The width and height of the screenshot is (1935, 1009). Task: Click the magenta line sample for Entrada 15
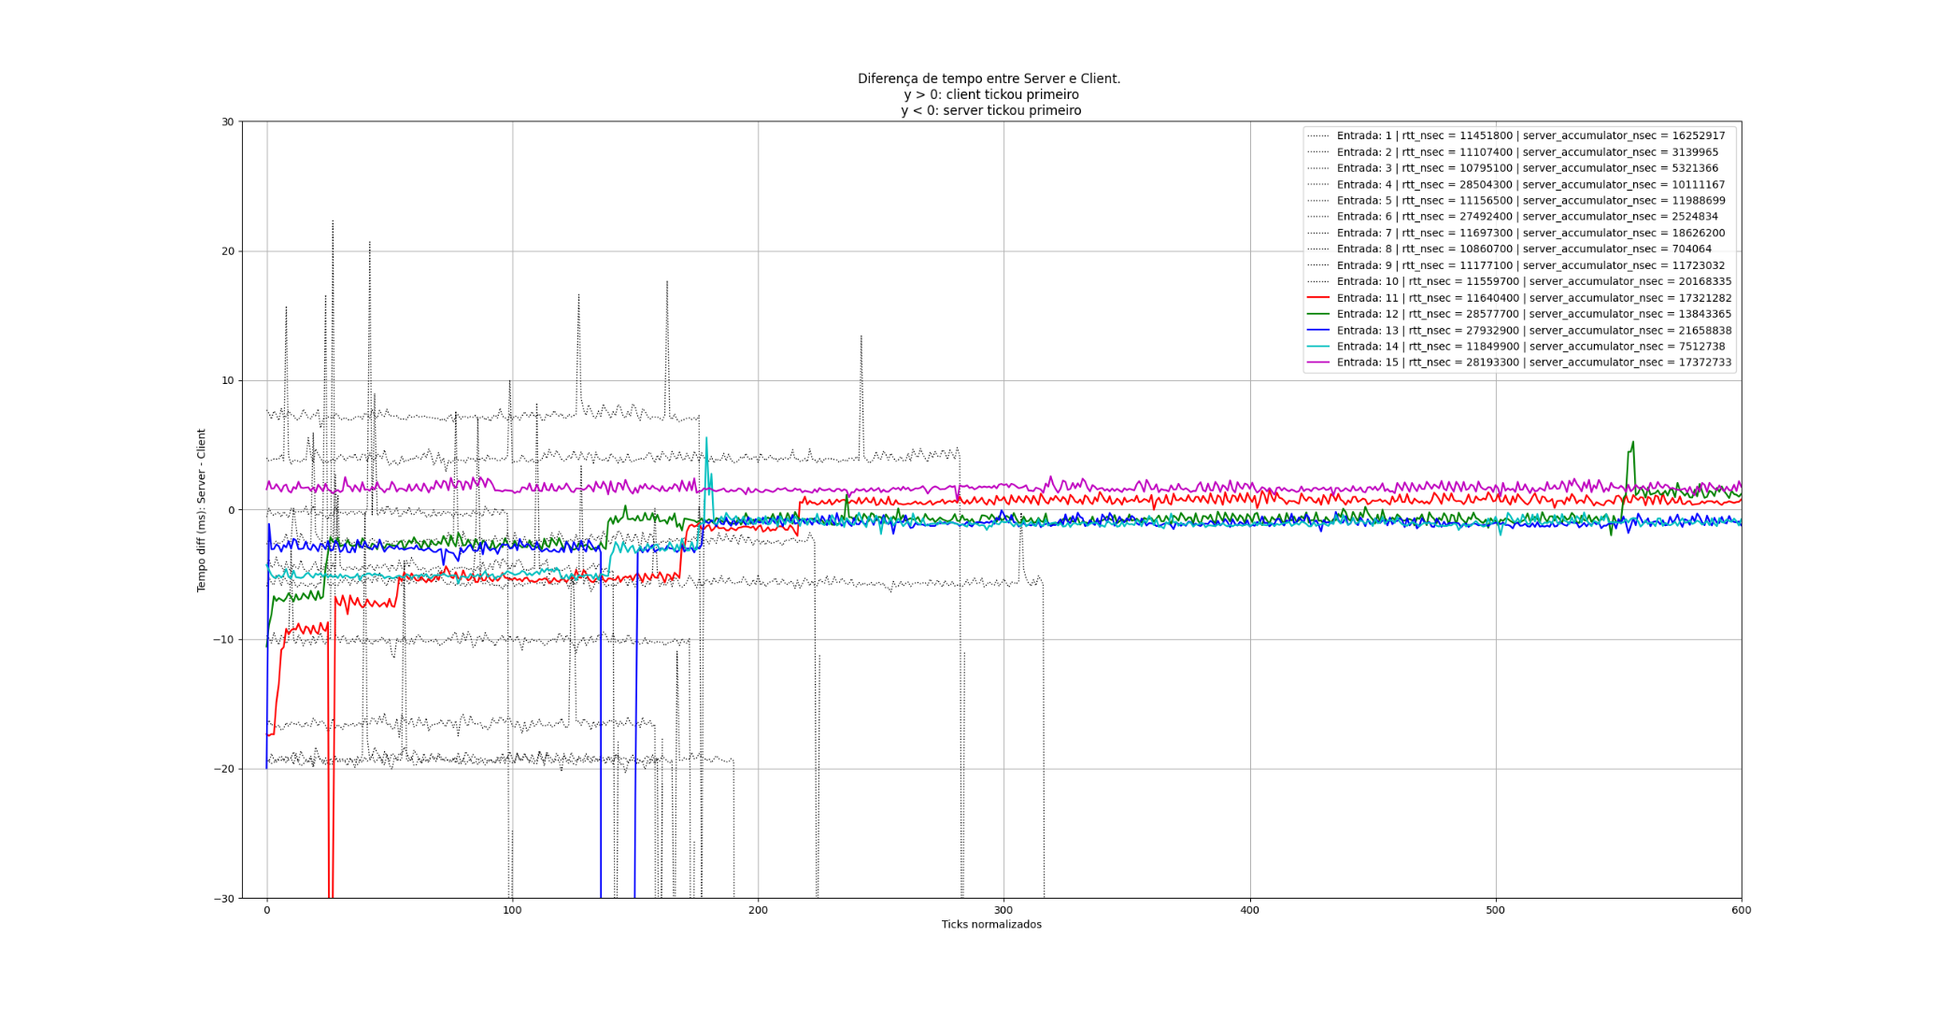pos(1317,362)
